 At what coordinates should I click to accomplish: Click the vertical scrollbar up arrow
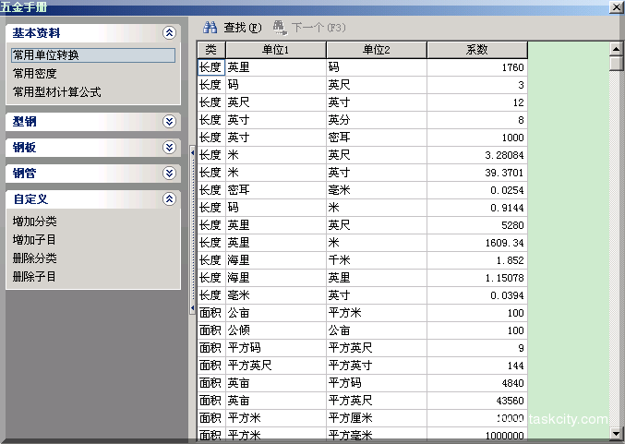[616, 48]
